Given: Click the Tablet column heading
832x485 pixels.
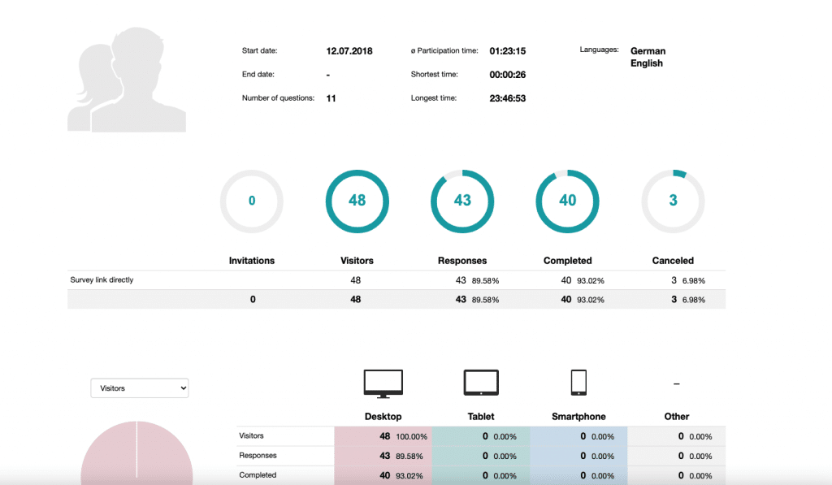Looking at the screenshot, I should coord(481,417).
